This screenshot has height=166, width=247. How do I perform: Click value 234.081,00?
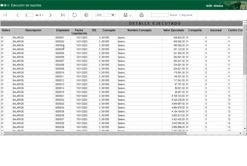click(179, 65)
